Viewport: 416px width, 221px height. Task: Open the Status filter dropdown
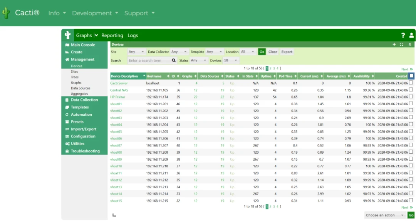[198, 60]
